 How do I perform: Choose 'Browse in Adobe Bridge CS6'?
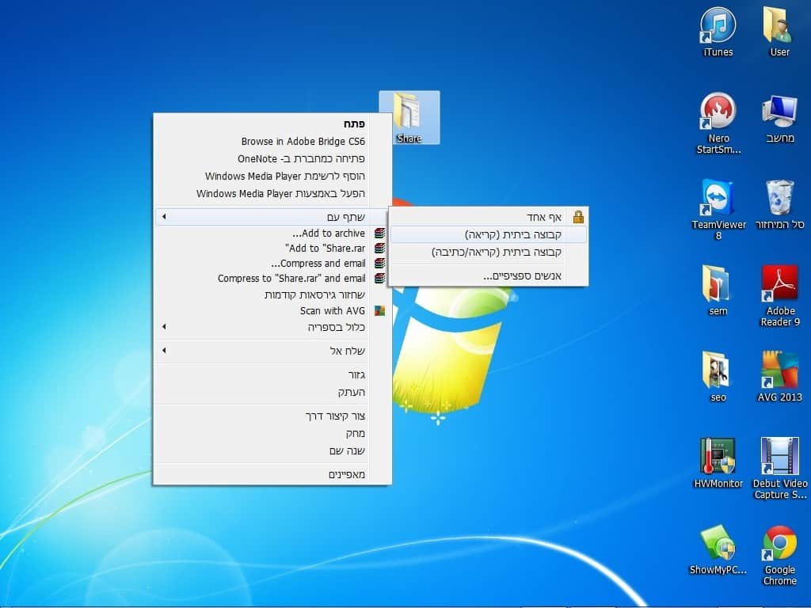click(x=303, y=142)
